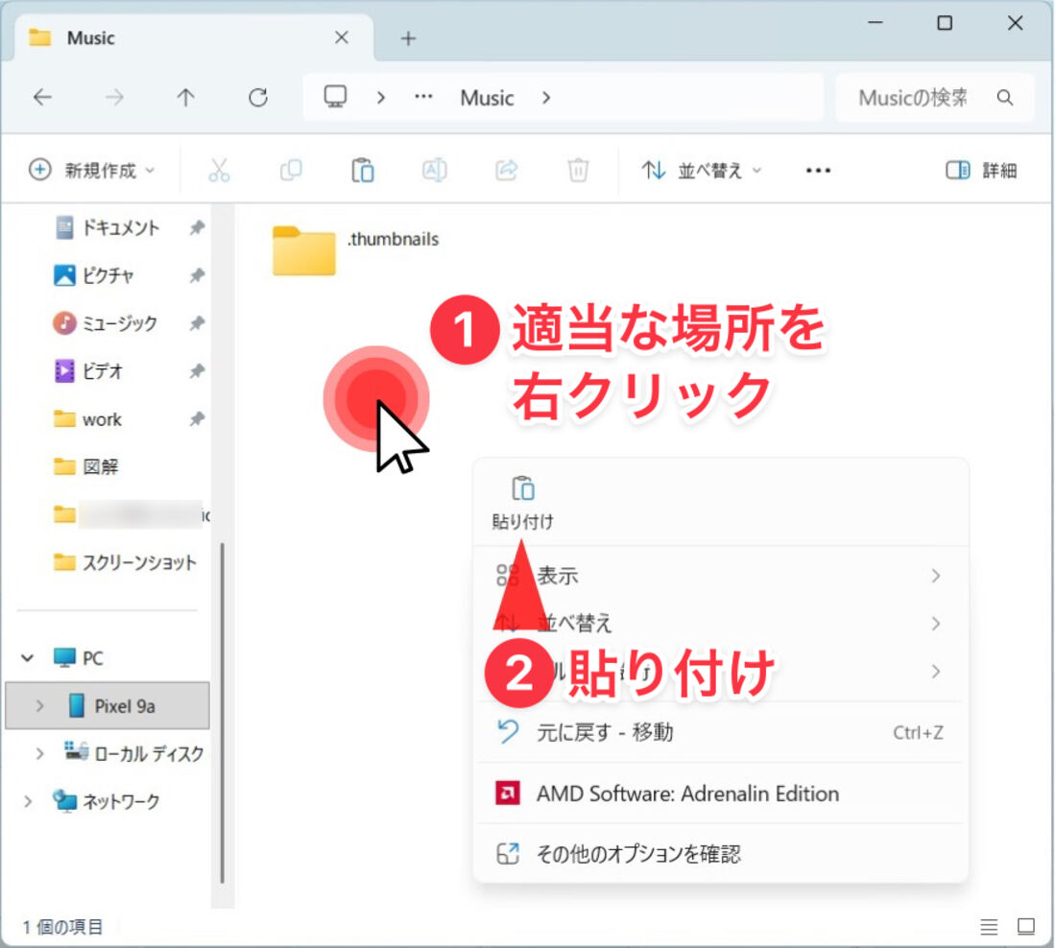Click the 1 個の項目 status text
Image resolution: width=1056 pixels, height=948 pixels.
tap(62, 927)
